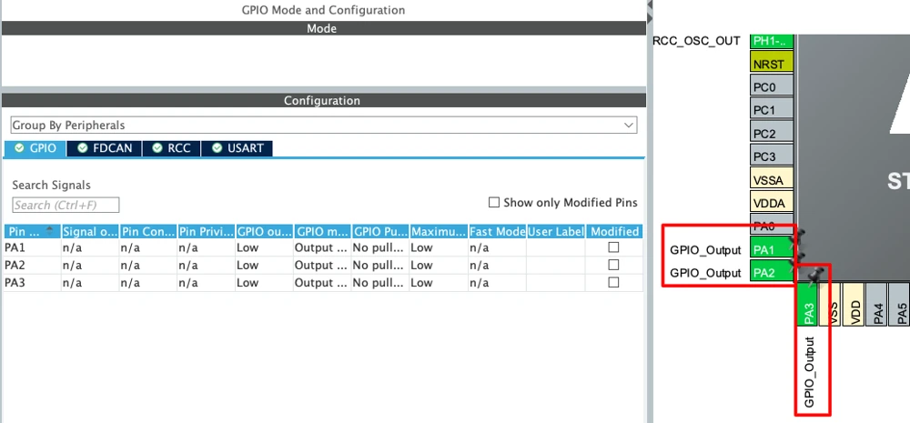Image resolution: width=910 pixels, height=423 pixels.
Task: Click the PC0 pin on chip
Action: tap(772, 87)
